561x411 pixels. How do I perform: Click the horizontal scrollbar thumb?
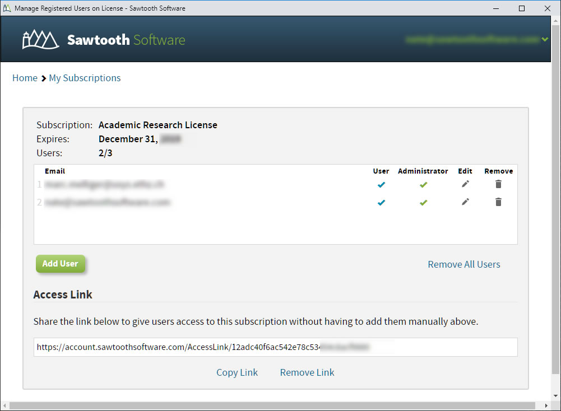click(x=272, y=405)
